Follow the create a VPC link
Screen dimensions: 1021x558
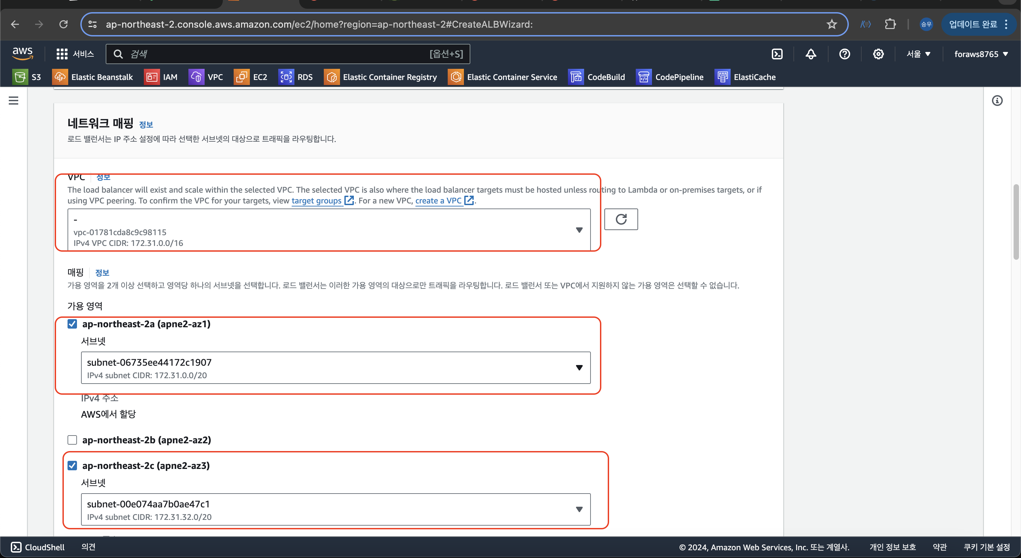tap(438, 201)
